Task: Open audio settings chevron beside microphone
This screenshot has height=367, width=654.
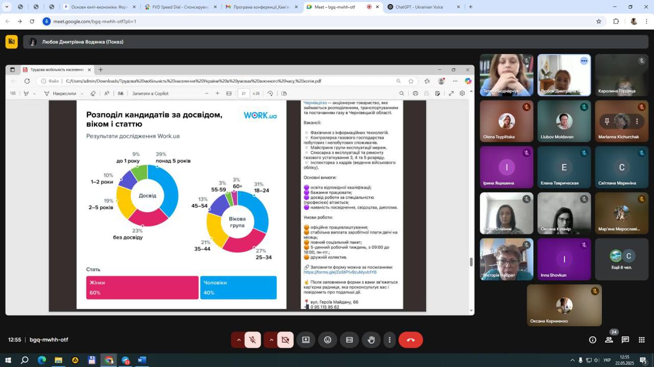Action: click(x=239, y=339)
